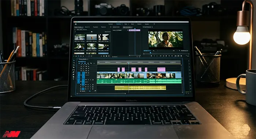Open the Program Monitor button editor

(188, 56)
